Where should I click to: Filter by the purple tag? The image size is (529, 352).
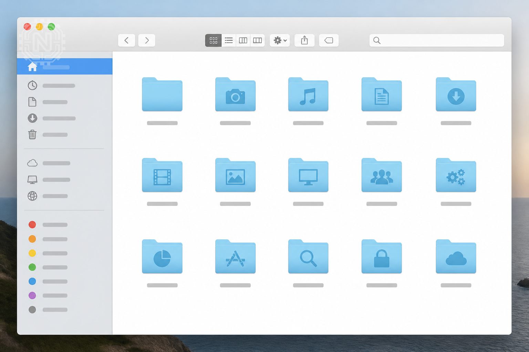pos(32,295)
